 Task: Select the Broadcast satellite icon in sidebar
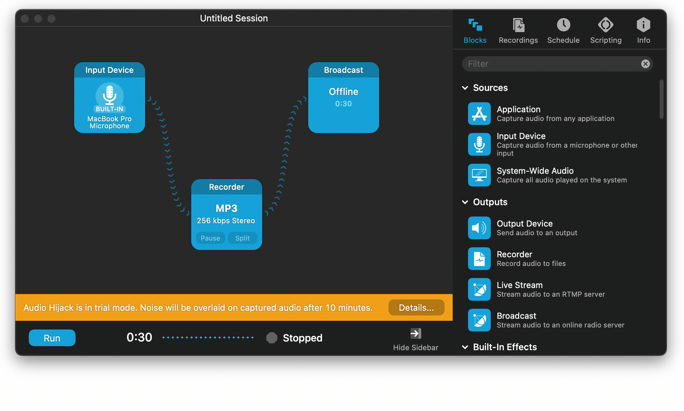(479, 320)
